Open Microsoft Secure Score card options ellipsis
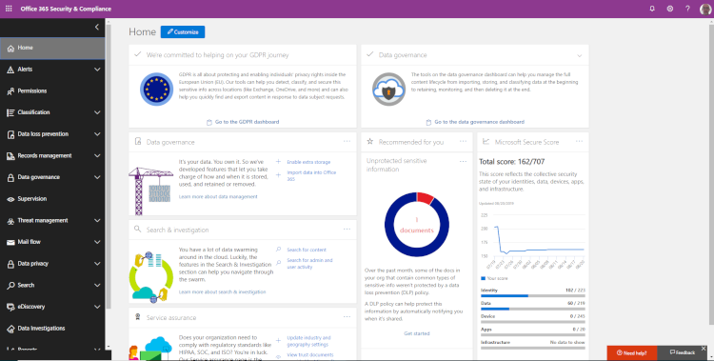 579,142
